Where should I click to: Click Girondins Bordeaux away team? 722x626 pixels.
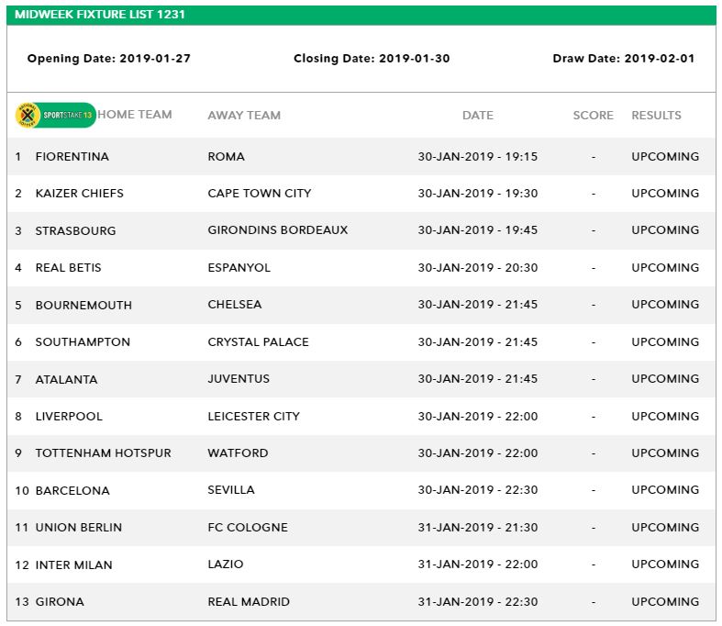click(x=278, y=230)
